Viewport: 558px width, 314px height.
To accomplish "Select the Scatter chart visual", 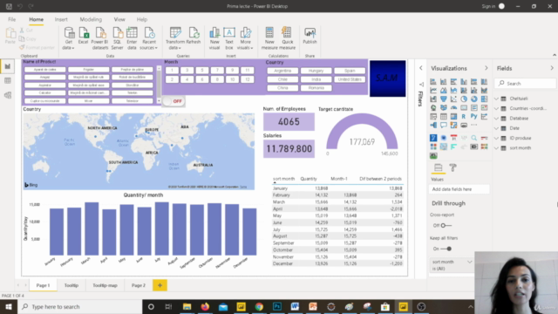I will tap(453, 99).
